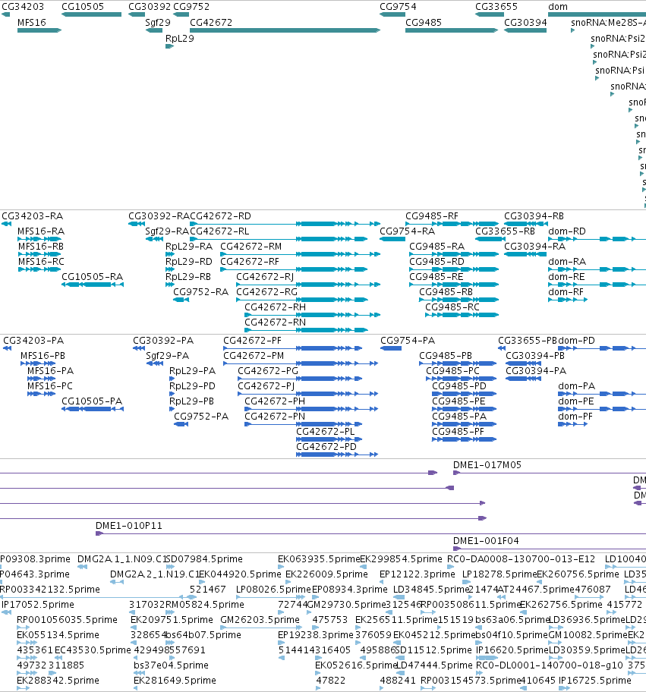Select the teal CG42672 gene bar

285,30
